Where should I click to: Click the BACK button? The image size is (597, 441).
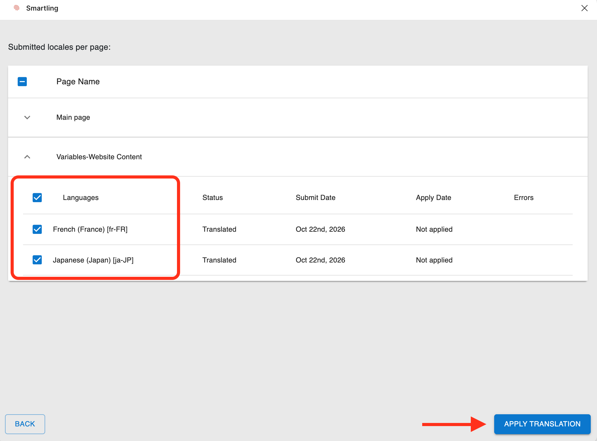[25, 424]
